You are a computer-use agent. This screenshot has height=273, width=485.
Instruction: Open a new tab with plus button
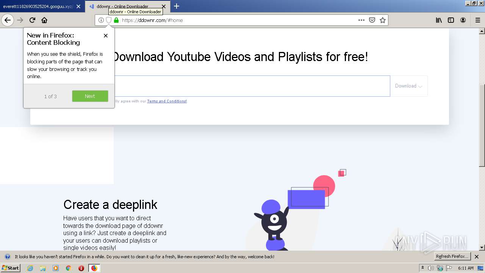[177, 6]
